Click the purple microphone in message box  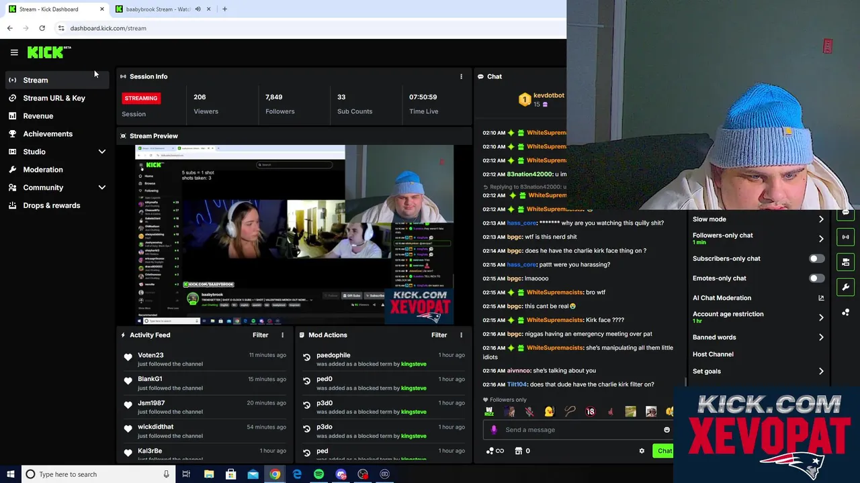(494, 430)
